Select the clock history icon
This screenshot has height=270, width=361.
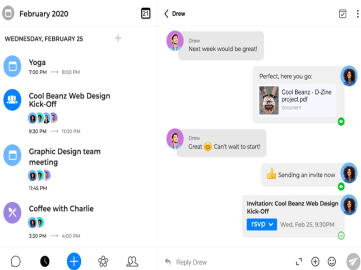click(45, 261)
